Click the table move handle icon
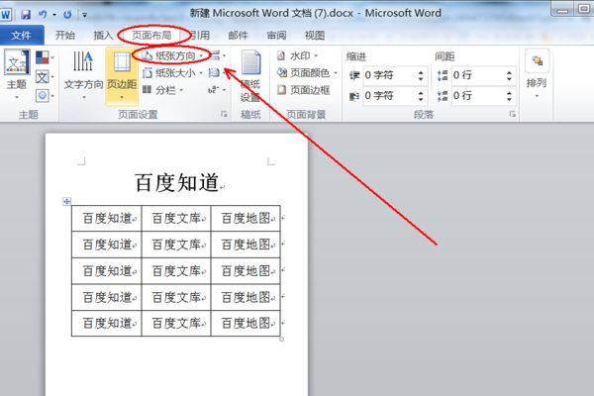 (66, 201)
